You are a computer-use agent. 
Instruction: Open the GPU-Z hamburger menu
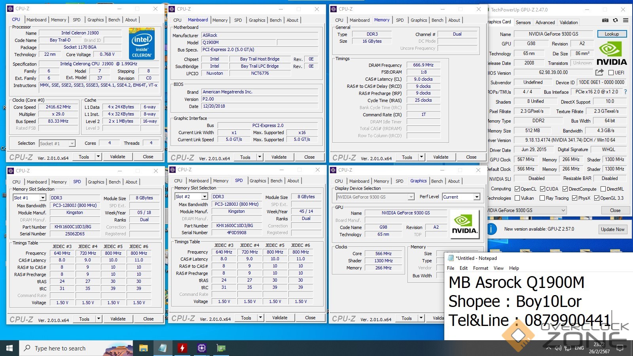point(625,21)
